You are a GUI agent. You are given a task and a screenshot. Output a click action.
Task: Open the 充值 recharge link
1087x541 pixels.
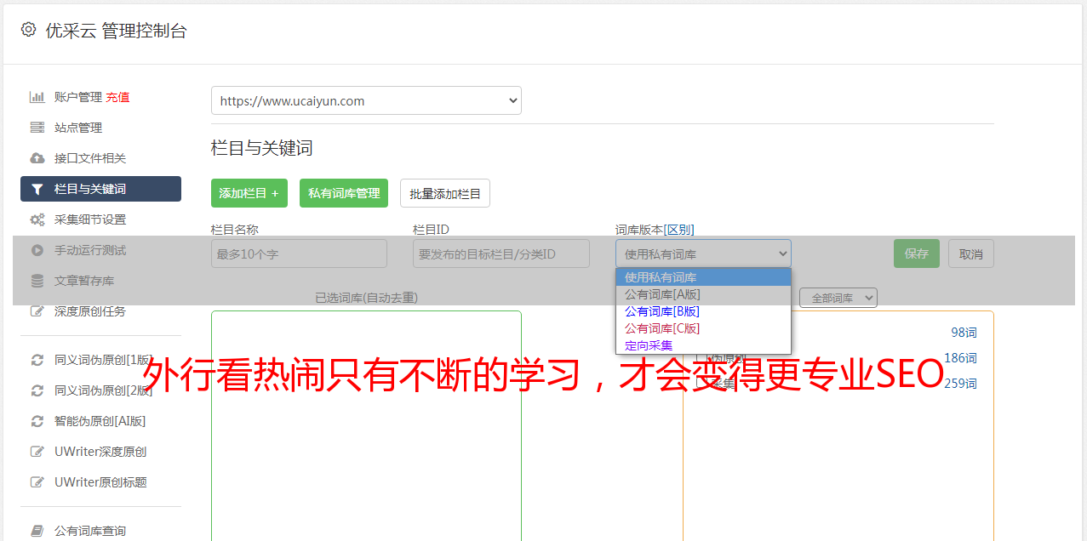point(117,97)
